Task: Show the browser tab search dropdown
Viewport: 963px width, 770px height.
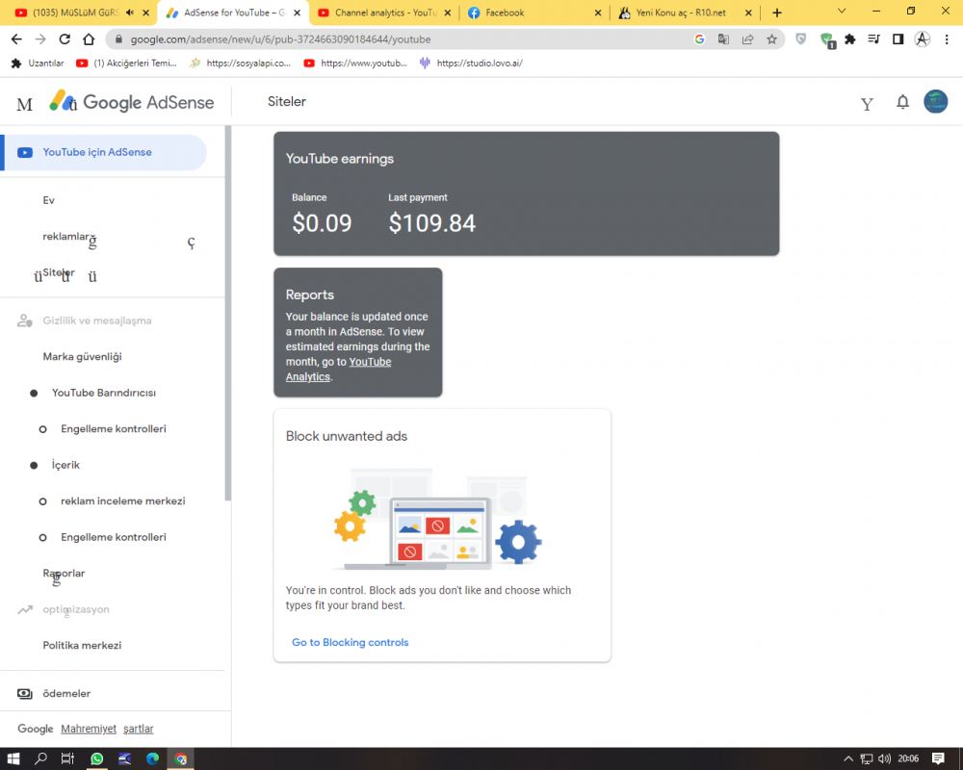Action: pyautogui.click(x=842, y=11)
